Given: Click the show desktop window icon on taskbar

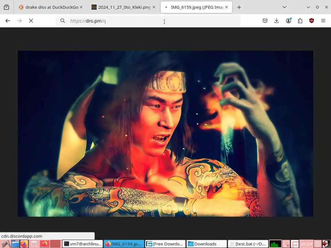Looking at the screenshot, I should 34,244.
